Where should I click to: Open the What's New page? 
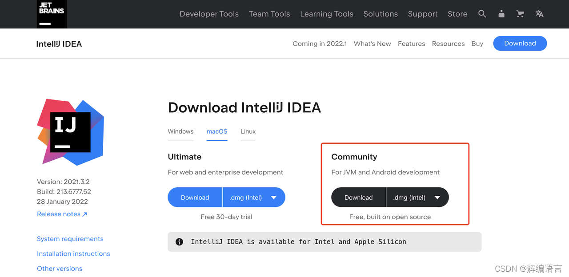coord(373,44)
